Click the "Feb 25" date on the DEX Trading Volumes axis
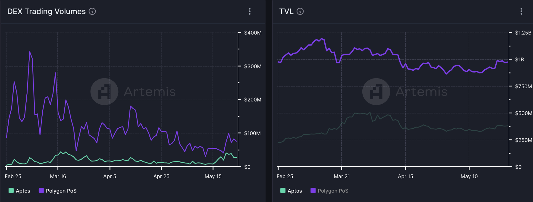Image resolution: width=533 pixels, height=202 pixels. pos(13,177)
